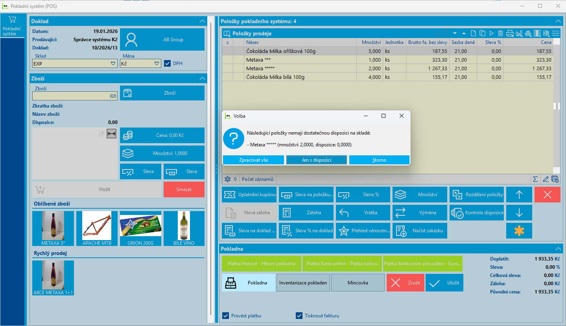The image size is (566, 326).
Task: Click the red X delete item button
Action: coord(547,195)
